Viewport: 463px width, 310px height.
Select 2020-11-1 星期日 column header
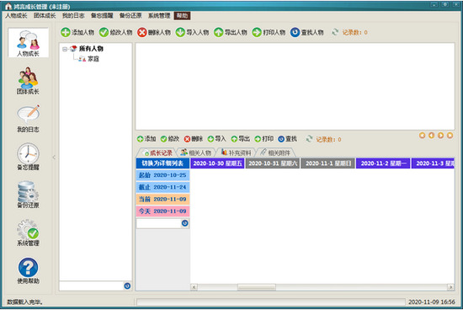327,163
